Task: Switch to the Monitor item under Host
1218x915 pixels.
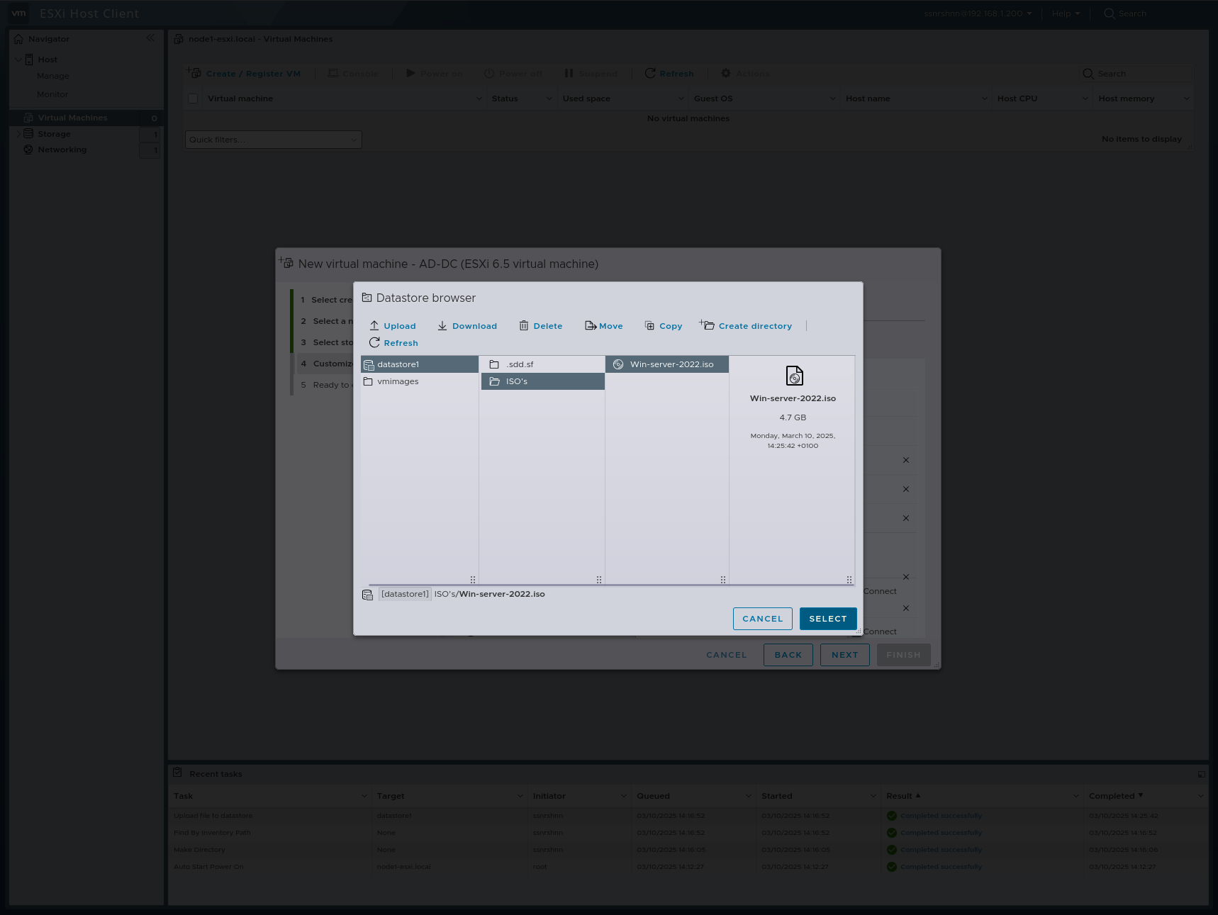Action: [x=53, y=94]
